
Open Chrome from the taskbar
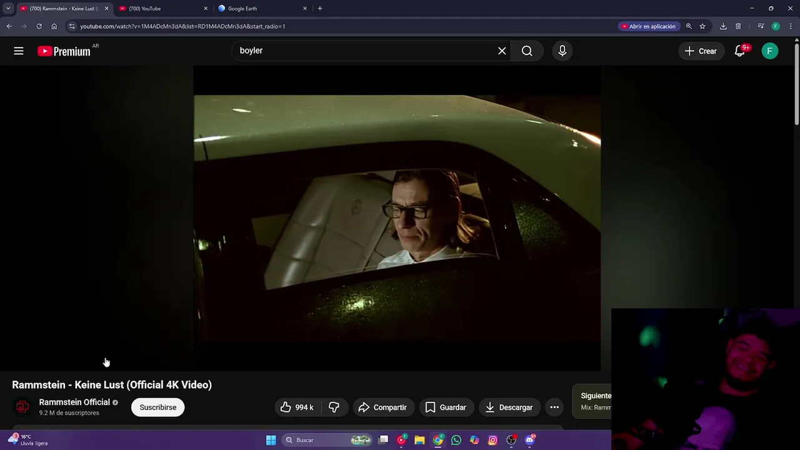(438, 440)
